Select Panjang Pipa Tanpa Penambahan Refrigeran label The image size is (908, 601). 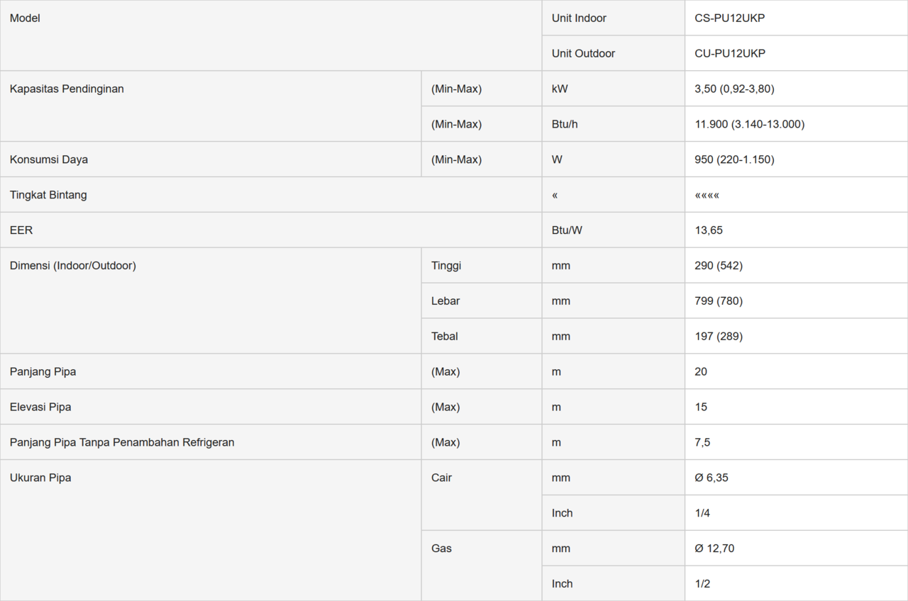tap(122, 443)
